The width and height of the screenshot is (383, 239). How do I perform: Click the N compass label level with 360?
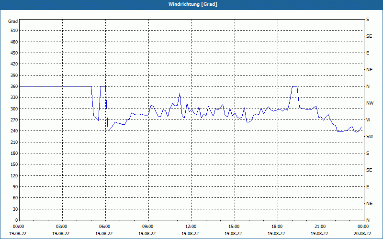click(x=368, y=87)
